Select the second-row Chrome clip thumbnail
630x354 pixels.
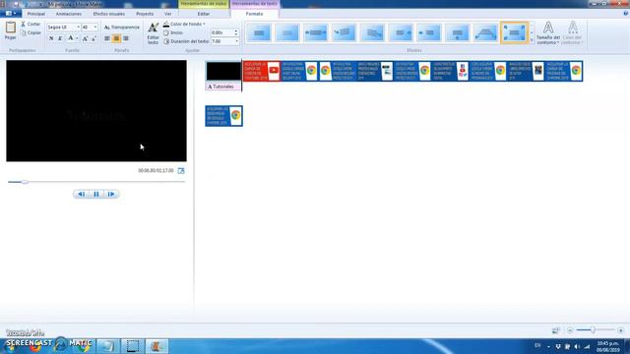[223, 116]
